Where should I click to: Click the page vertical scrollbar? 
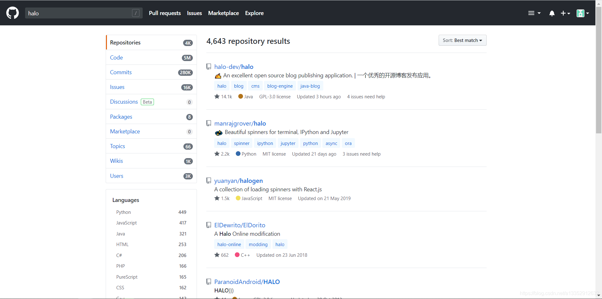point(599,70)
